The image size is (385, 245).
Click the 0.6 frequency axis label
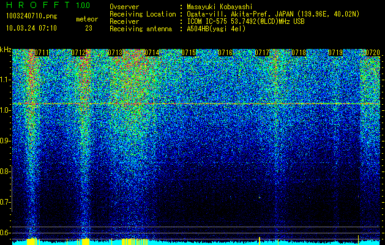(5, 233)
